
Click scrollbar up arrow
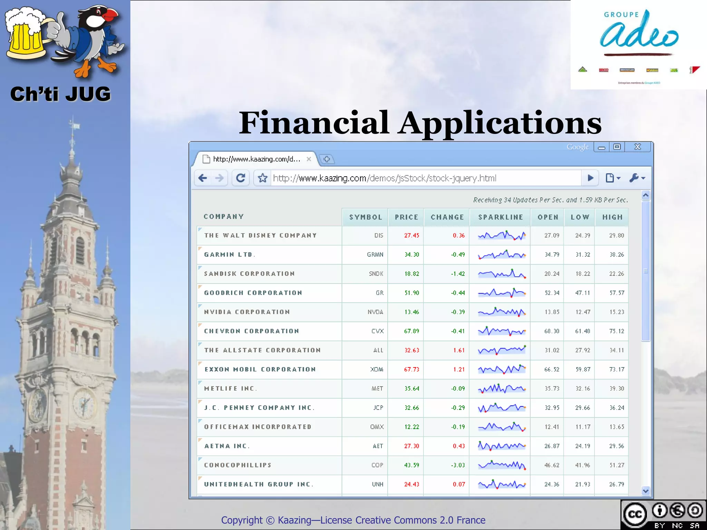pyautogui.click(x=646, y=195)
